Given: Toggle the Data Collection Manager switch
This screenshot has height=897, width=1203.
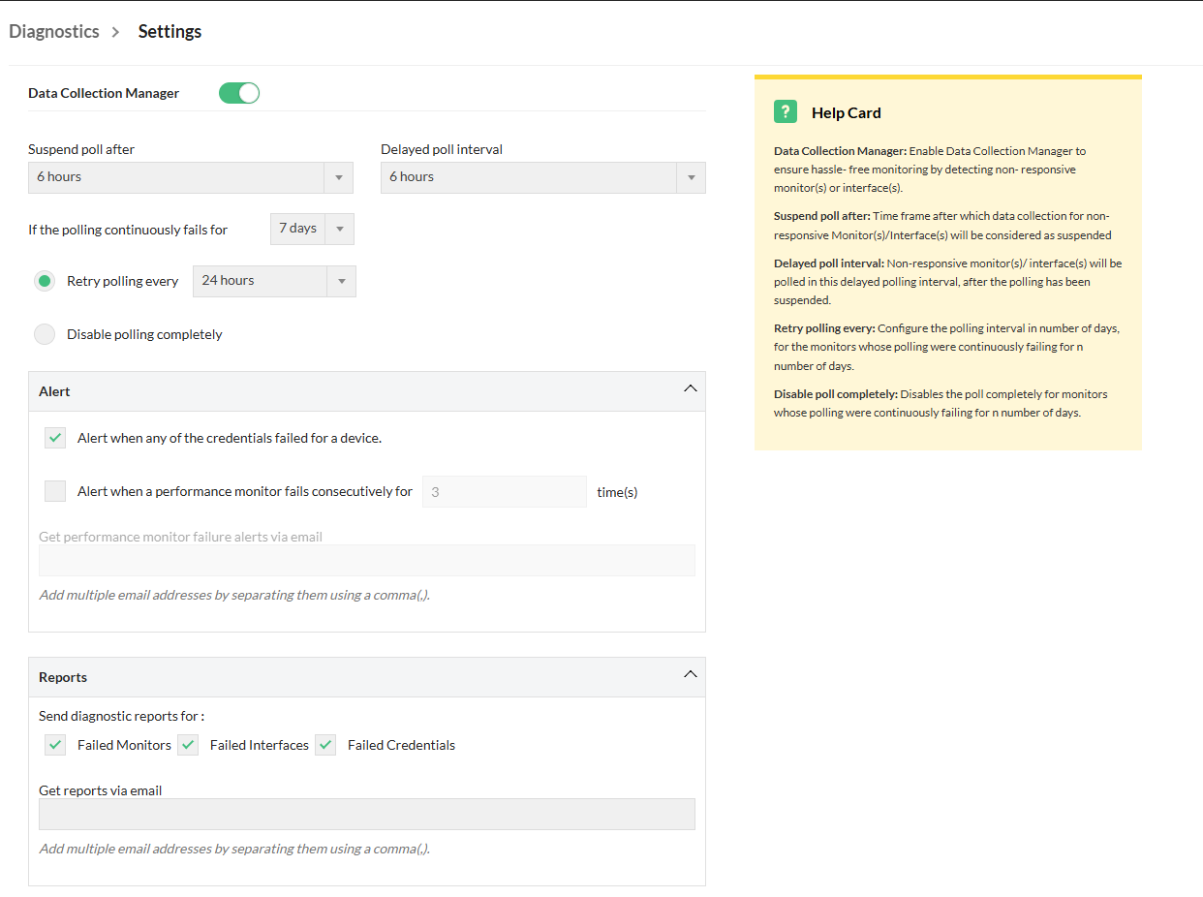Looking at the screenshot, I should tap(239, 93).
